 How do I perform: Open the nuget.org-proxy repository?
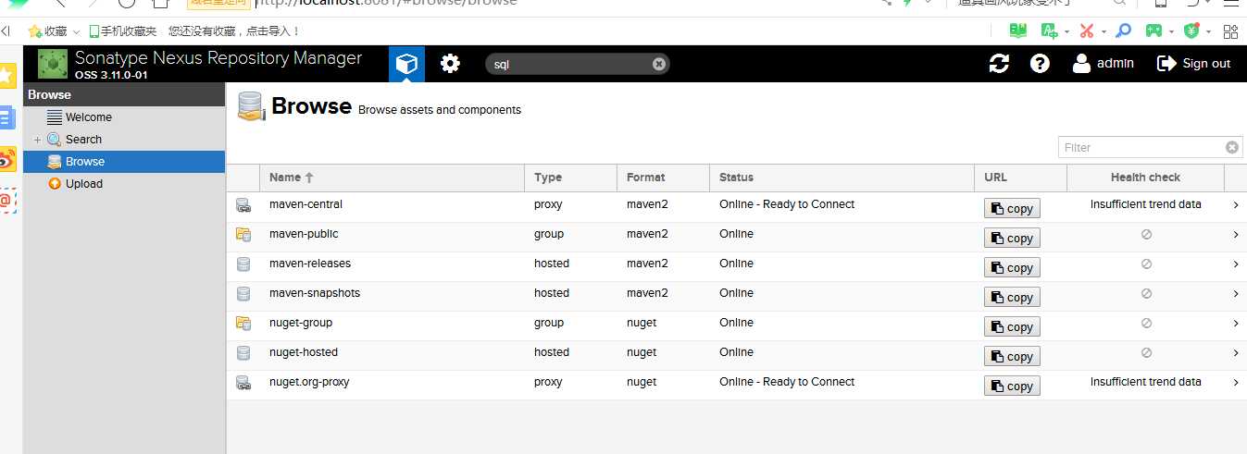[x=309, y=382]
